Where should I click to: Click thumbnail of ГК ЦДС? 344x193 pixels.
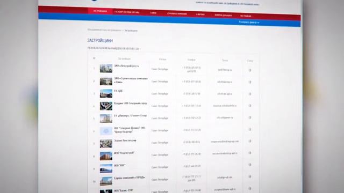pyautogui.click(x=106, y=93)
